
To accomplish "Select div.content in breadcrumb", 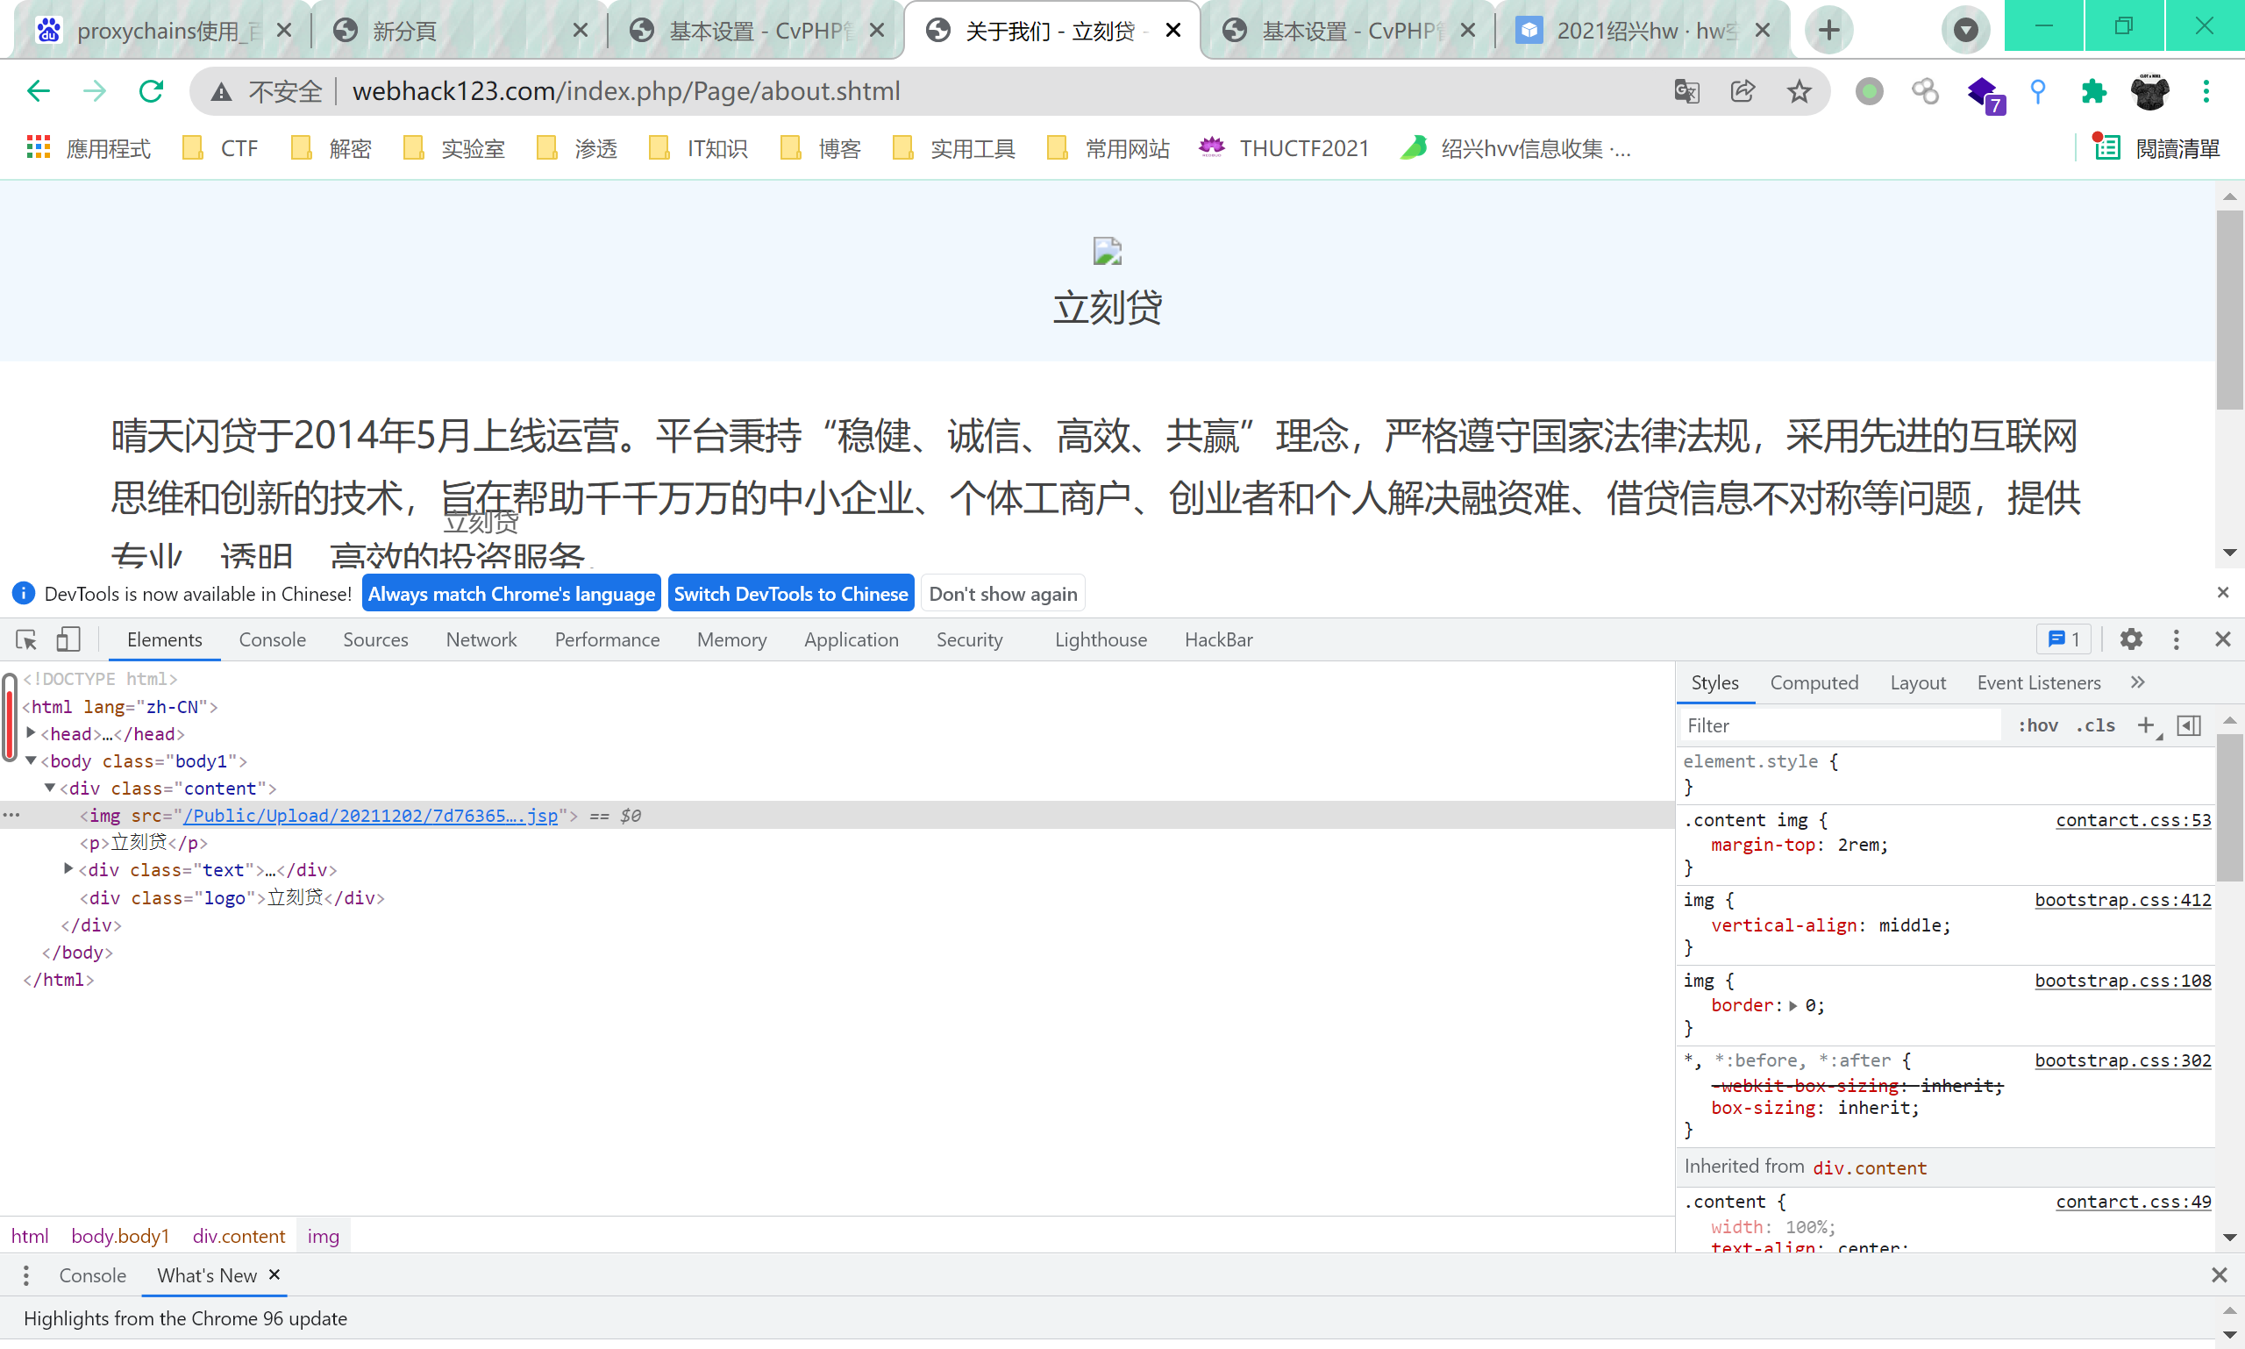I will point(239,1235).
